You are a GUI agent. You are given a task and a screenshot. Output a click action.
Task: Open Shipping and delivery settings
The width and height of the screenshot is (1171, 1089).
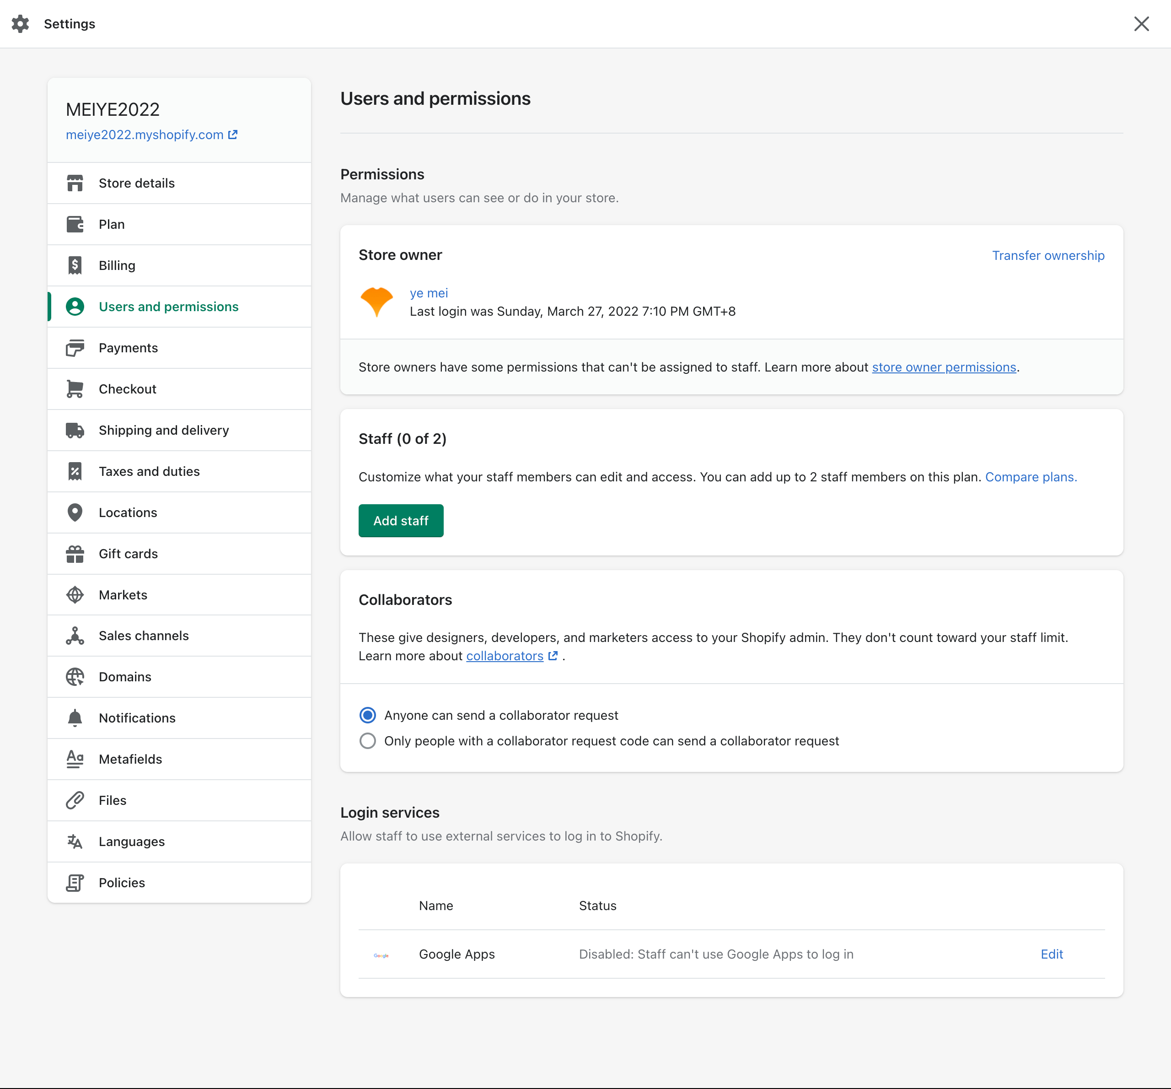pos(179,431)
